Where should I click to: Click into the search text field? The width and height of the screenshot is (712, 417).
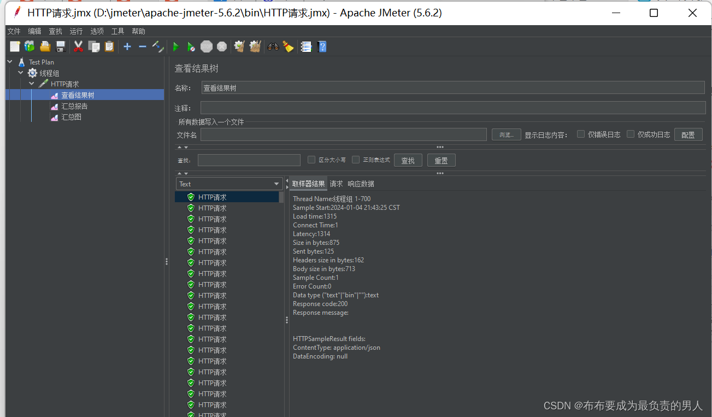coord(249,160)
